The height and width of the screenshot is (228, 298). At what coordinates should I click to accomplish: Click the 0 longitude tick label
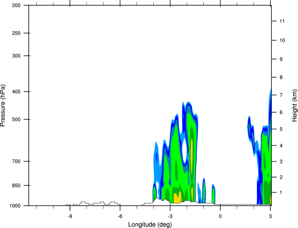(220, 216)
